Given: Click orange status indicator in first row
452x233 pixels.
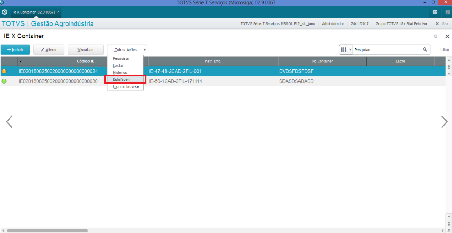Looking at the screenshot, I should pos(4,71).
